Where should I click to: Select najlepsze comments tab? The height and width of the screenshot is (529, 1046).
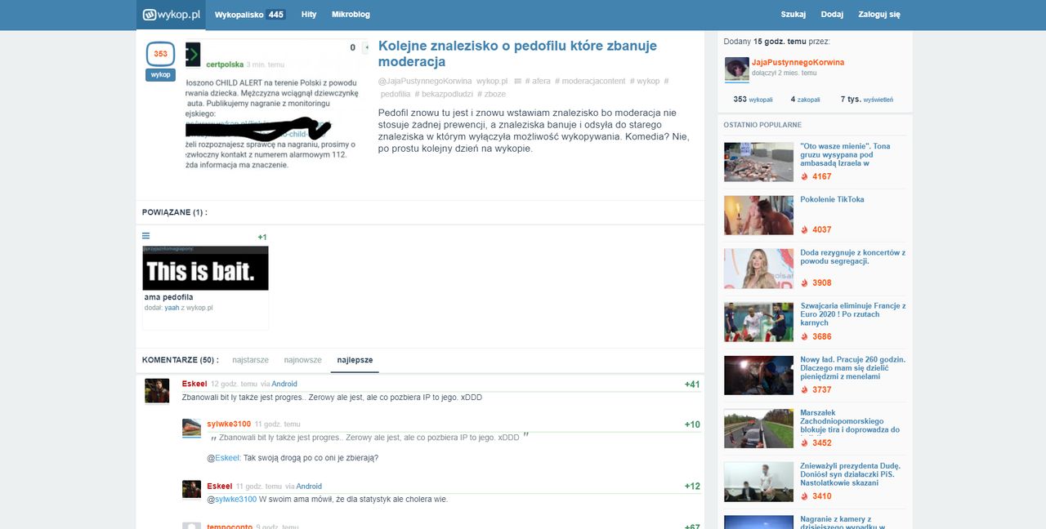(x=355, y=360)
